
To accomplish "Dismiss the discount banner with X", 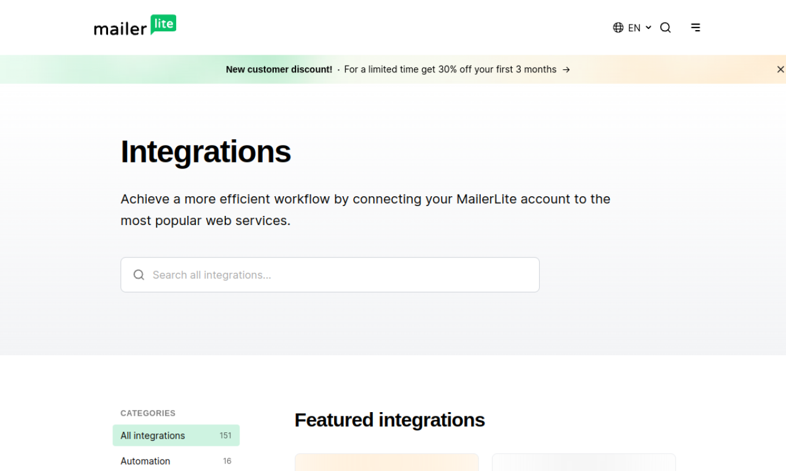I will [x=780, y=69].
